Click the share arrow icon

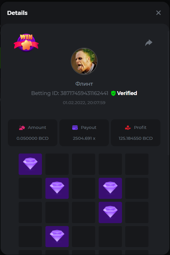pos(149,43)
